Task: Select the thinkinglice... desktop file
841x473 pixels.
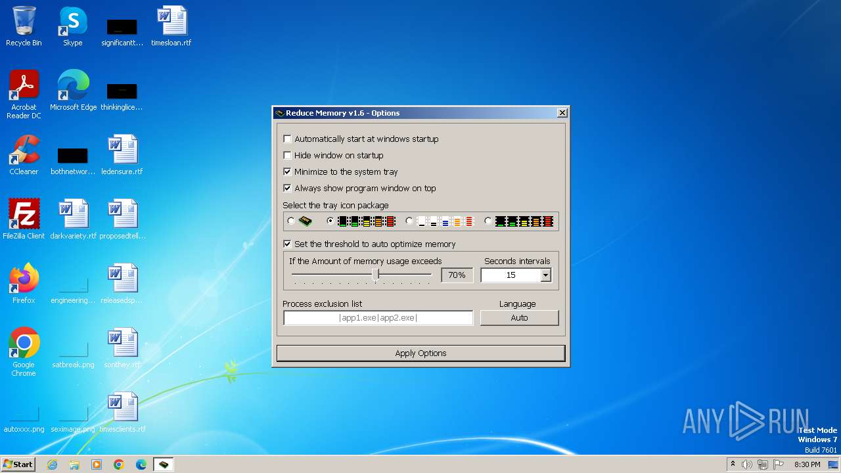Action: pyautogui.click(x=122, y=96)
